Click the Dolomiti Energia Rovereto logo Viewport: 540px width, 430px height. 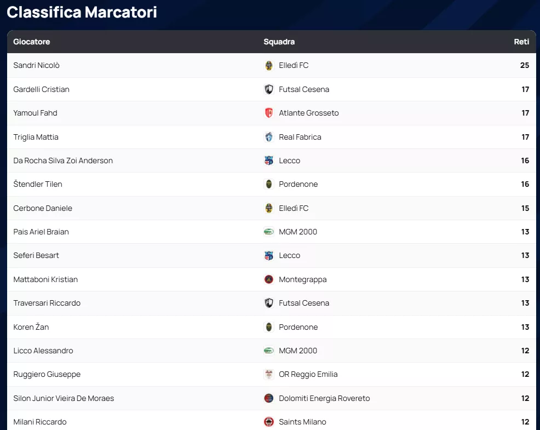(x=269, y=398)
